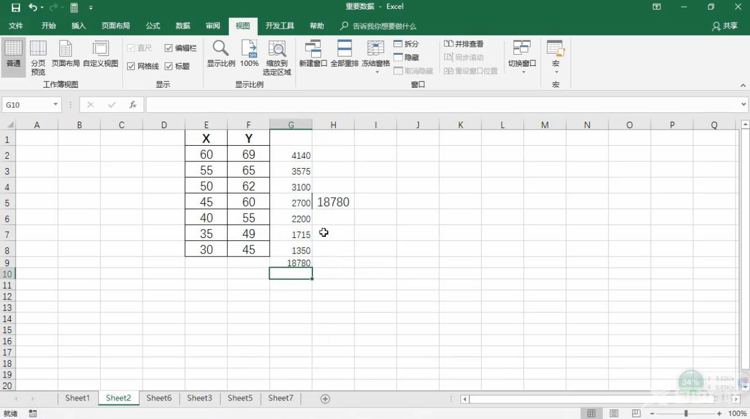Open a New Window (新建窗口)
Screen dimensions: 750x419
pyautogui.click(x=313, y=54)
